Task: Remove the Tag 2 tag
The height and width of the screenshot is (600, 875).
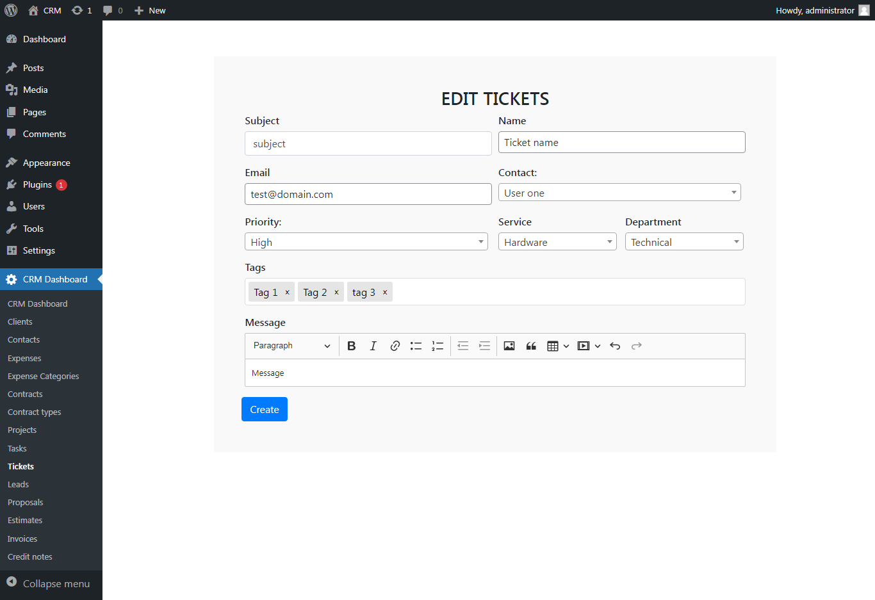Action: (x=336, y=292)
